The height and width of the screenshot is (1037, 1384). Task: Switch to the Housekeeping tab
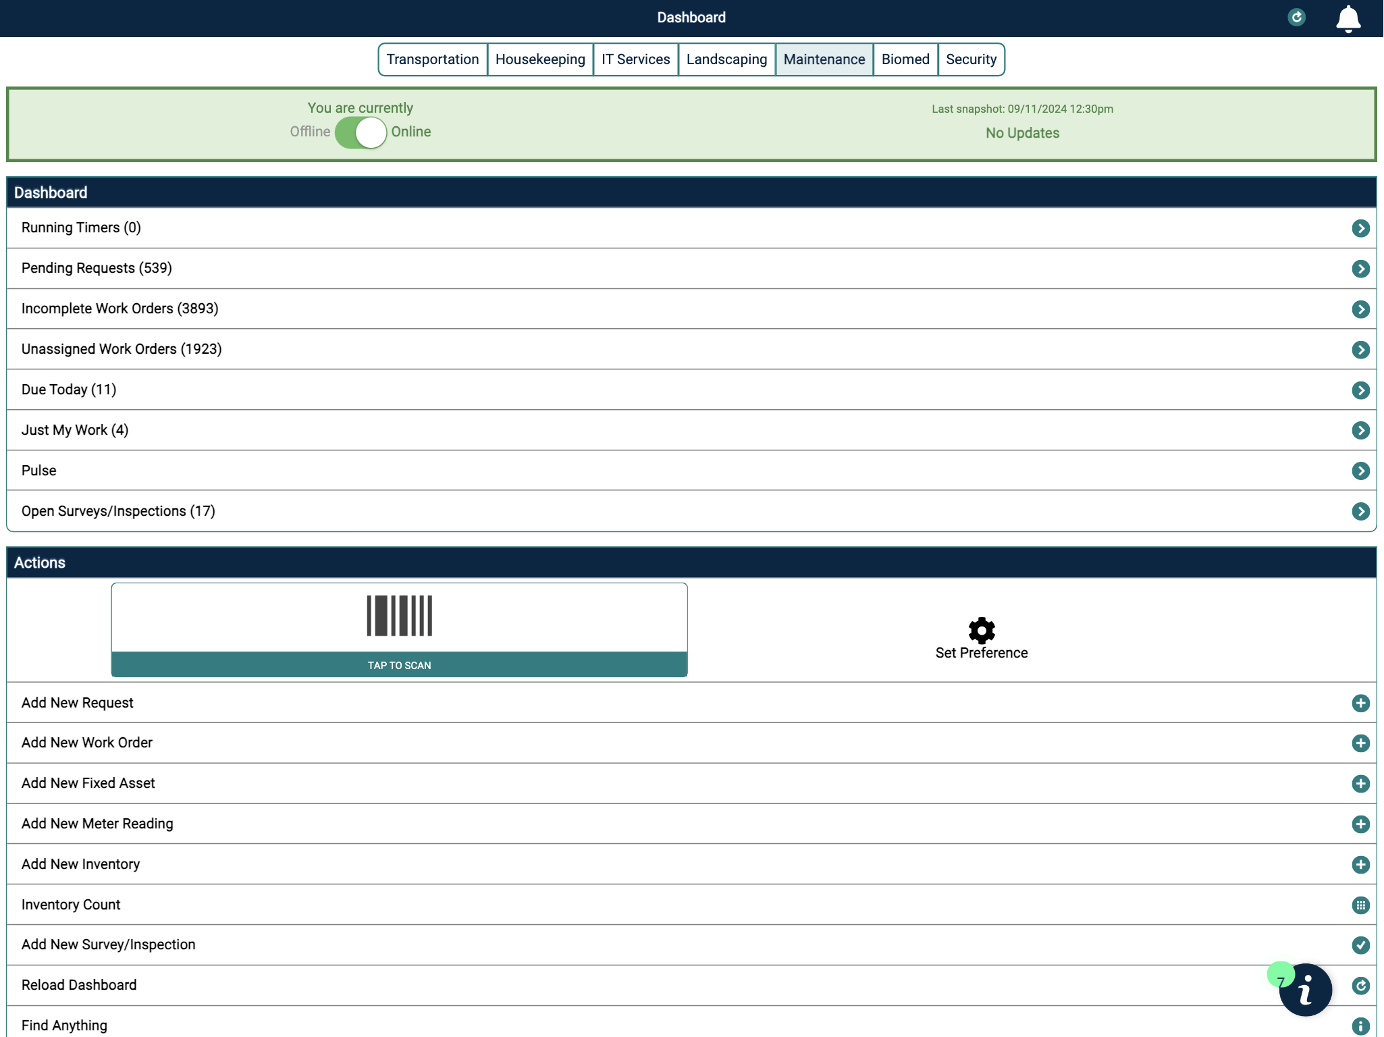click(x=540, y=59)
